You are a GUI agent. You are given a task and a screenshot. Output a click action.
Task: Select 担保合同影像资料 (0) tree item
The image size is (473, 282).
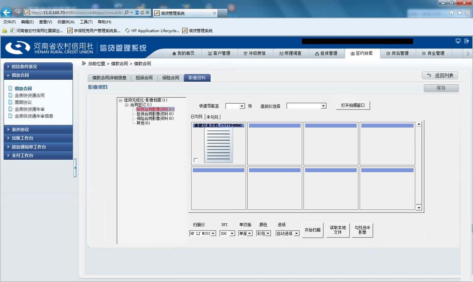[155, 114]
